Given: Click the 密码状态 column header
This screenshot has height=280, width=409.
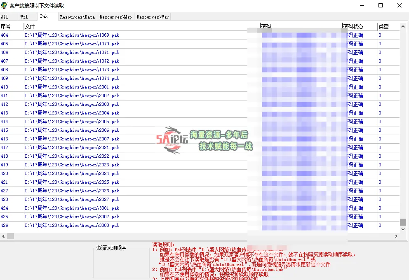Looking at the screenshot, I should [360, 27].
